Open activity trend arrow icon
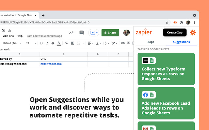Image resolution: width=209 pixels, height=130 pixels. coord(71,32)
